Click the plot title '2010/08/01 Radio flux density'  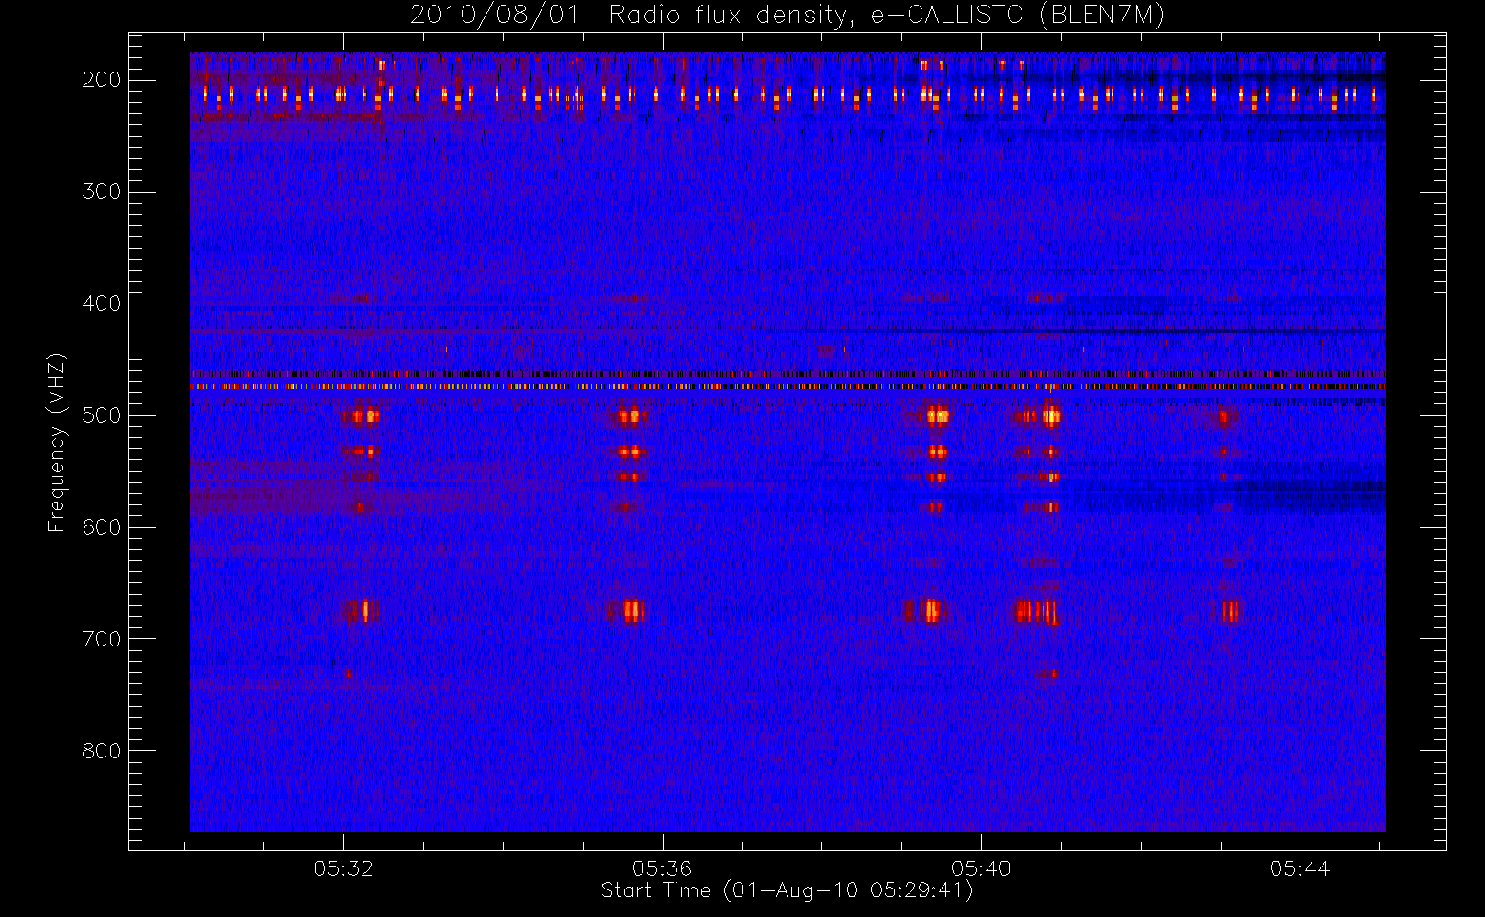[787, 16]
